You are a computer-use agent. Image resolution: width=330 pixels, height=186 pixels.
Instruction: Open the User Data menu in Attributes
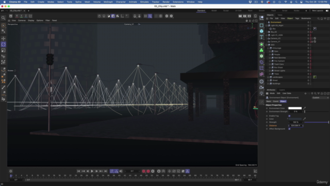pyautogui.click(x=287, y=94)
